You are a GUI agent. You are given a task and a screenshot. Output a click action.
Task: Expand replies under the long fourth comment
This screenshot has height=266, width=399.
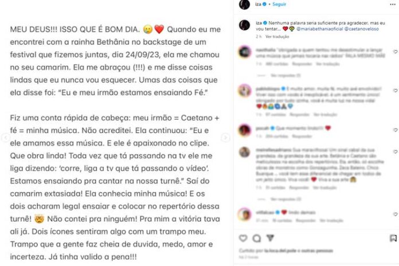tap(285, 199)
